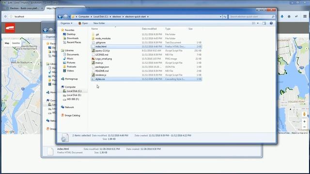This screenshot has height=174, width=310.
Task: Select WD-500 (F:) drive in sidebar
Action: coord(73,99)
